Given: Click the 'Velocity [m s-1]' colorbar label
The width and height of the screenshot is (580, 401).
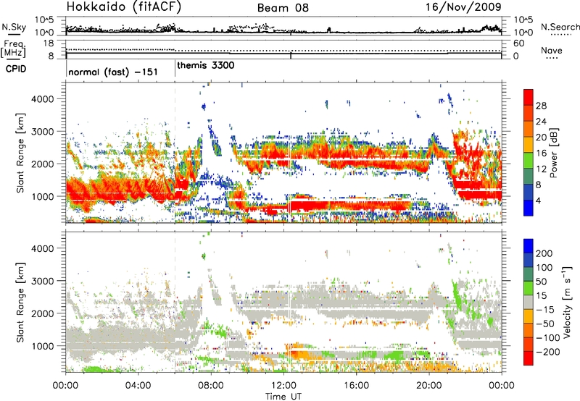Looking at the screenshot, I should [567, 302].
